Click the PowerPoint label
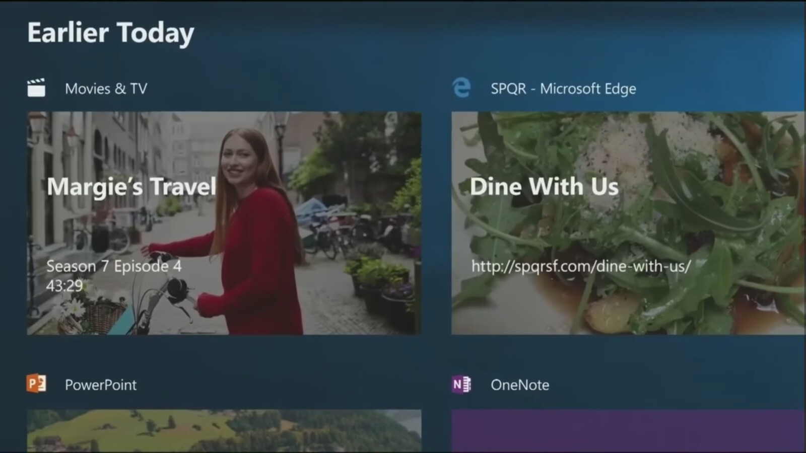 point(101,385)
